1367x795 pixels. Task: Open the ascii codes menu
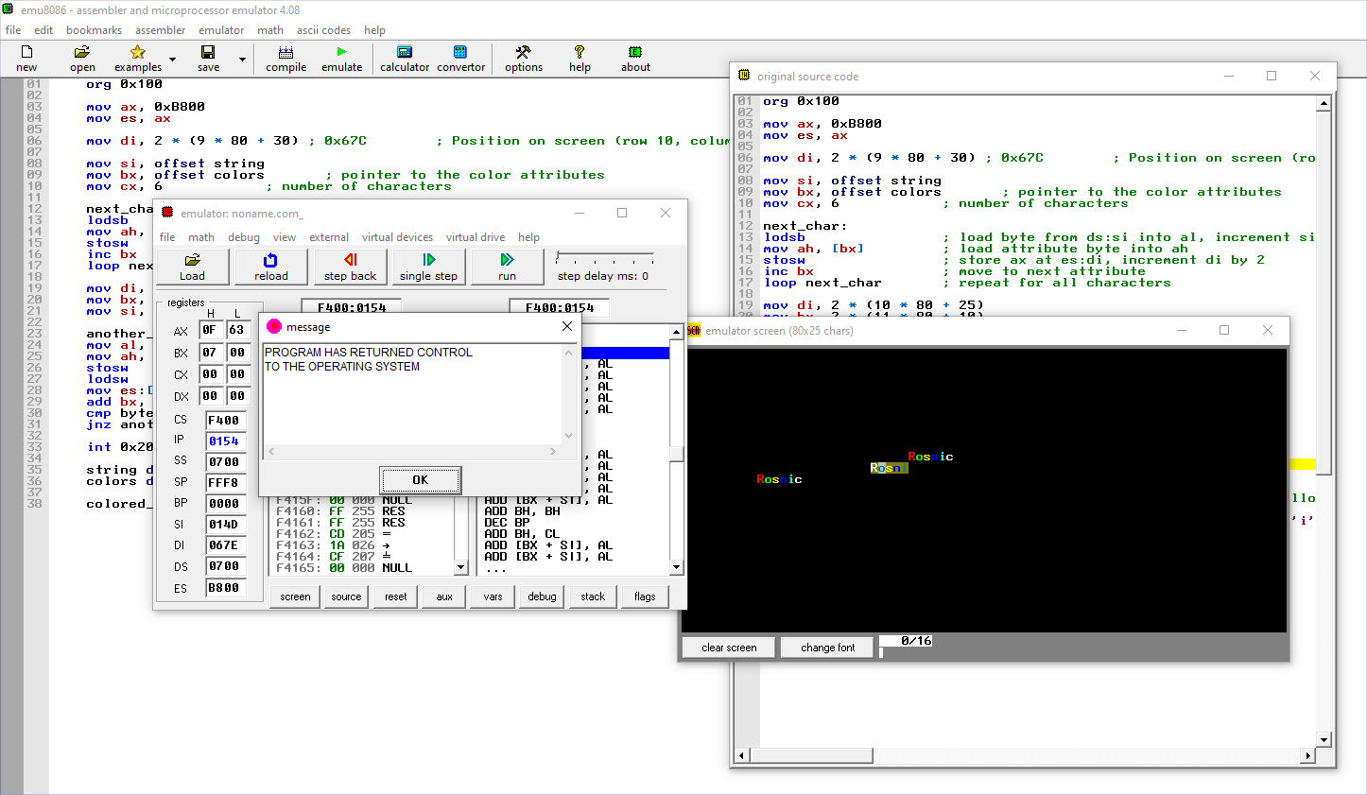tap(323, 30)
